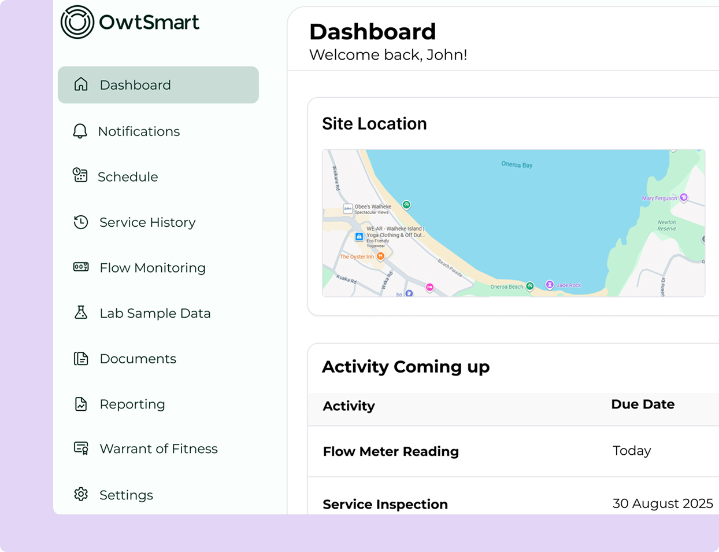Viewport: 719px width, 552px height.
Task: Click the Mary Ferguson marker on the map
Action: pos(684,197)
